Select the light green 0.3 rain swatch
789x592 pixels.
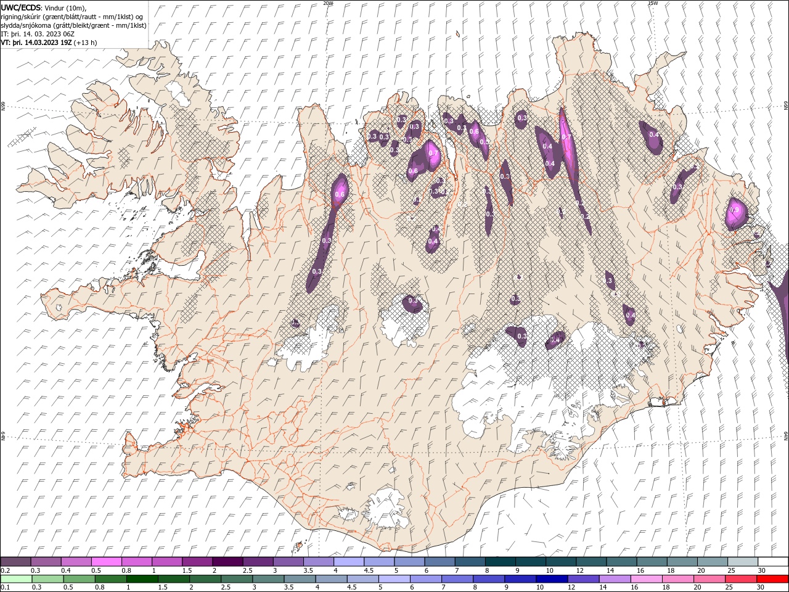(47, 579)
